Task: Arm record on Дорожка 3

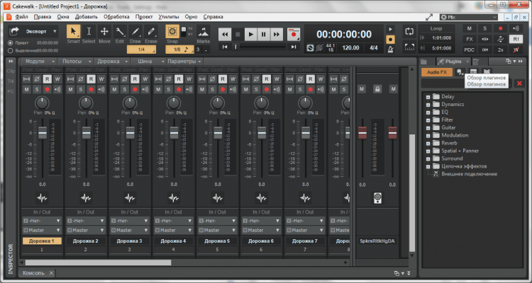Action: 135,89
